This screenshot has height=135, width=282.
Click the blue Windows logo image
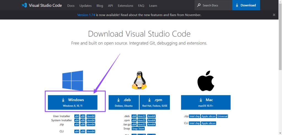[73, 80]
